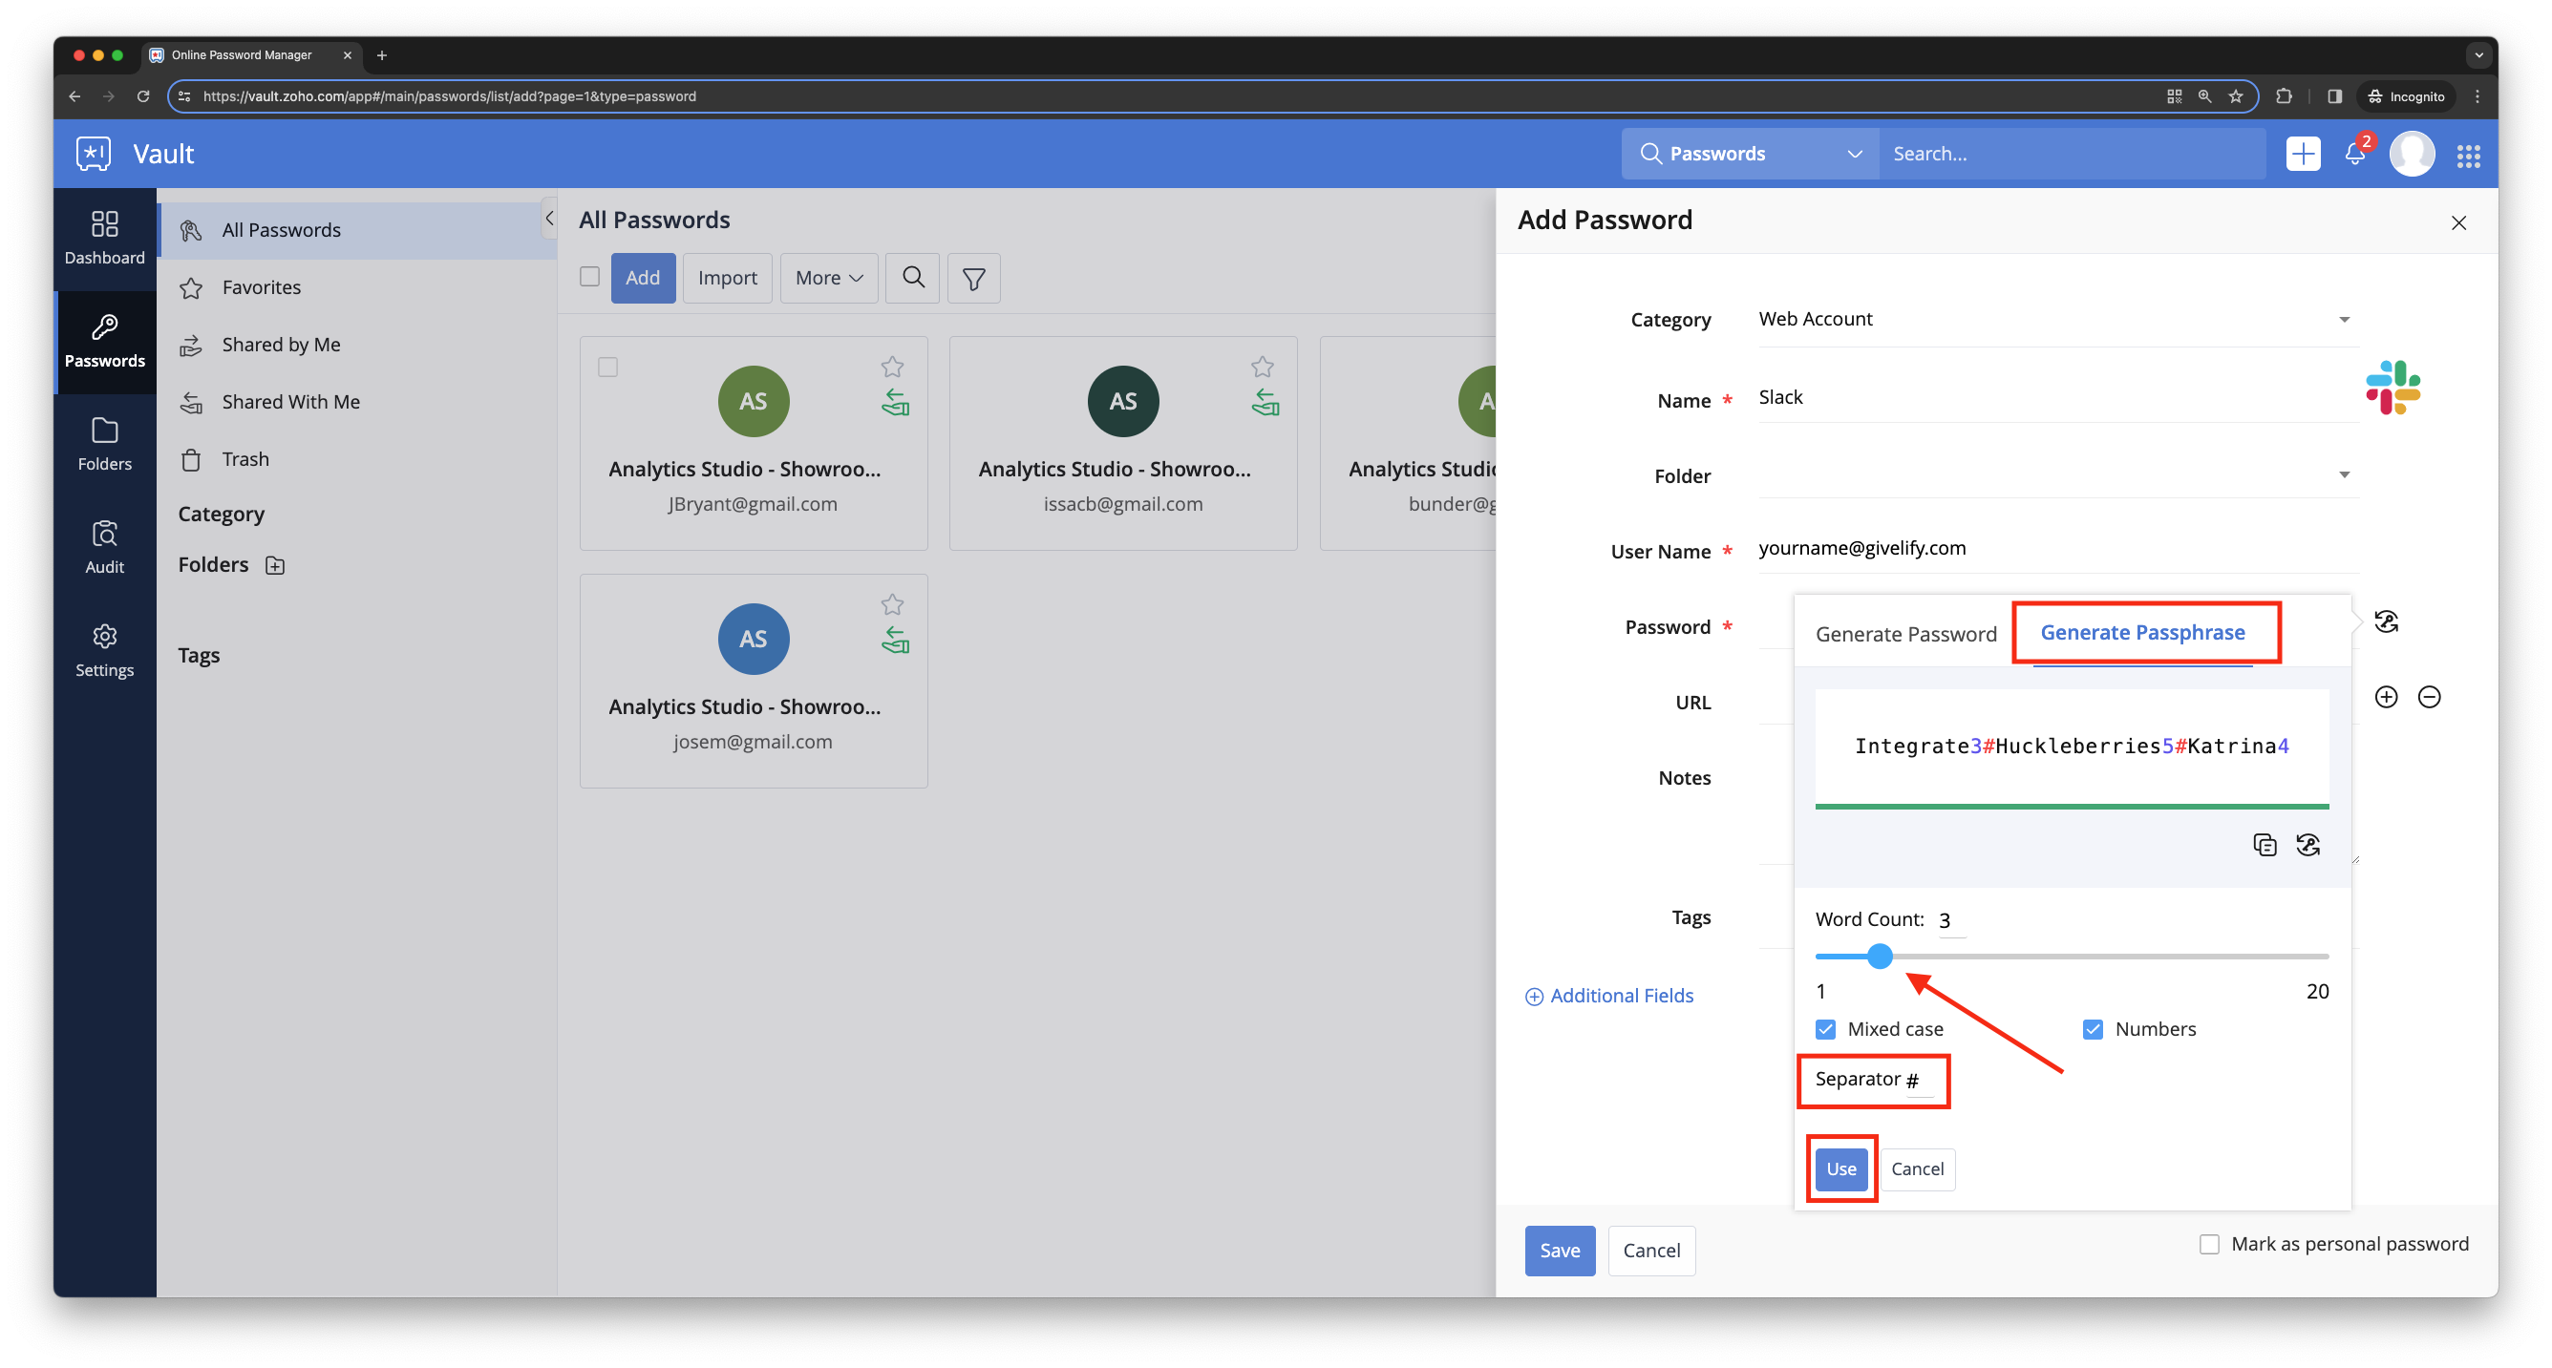2552x1368 pixels.
Task: Click shared icon on JBryant@gmail.com card
Action: 895,403
